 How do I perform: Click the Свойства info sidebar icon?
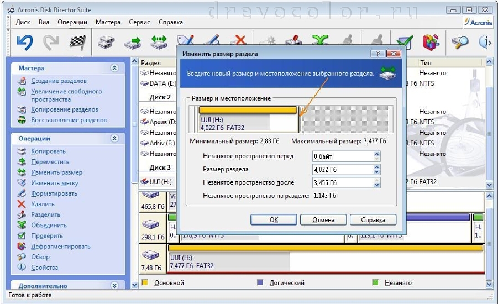[x=22, y=267]
